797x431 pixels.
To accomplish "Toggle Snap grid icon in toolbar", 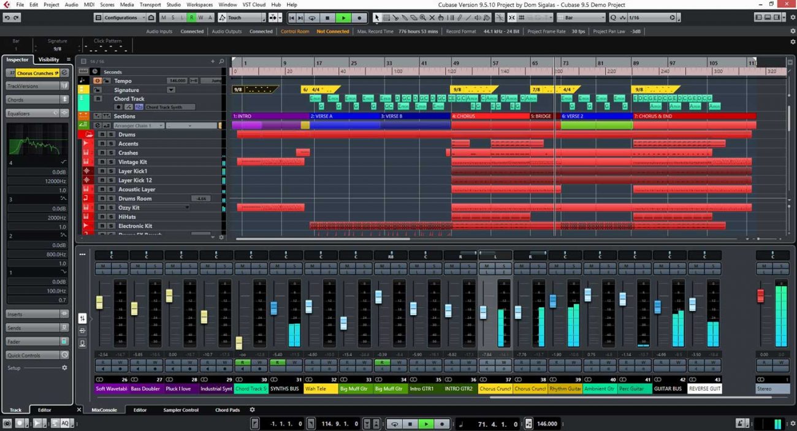I will tap(522, 18).
